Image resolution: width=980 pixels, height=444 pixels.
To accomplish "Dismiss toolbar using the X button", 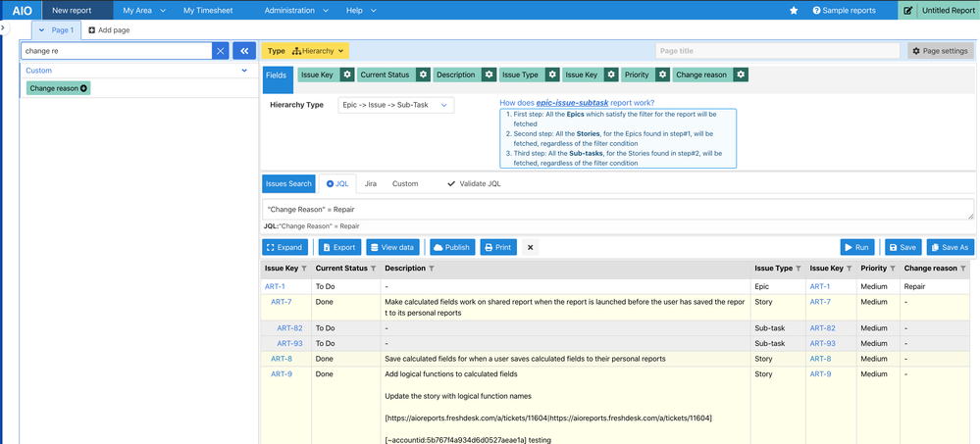I will 531,248.
